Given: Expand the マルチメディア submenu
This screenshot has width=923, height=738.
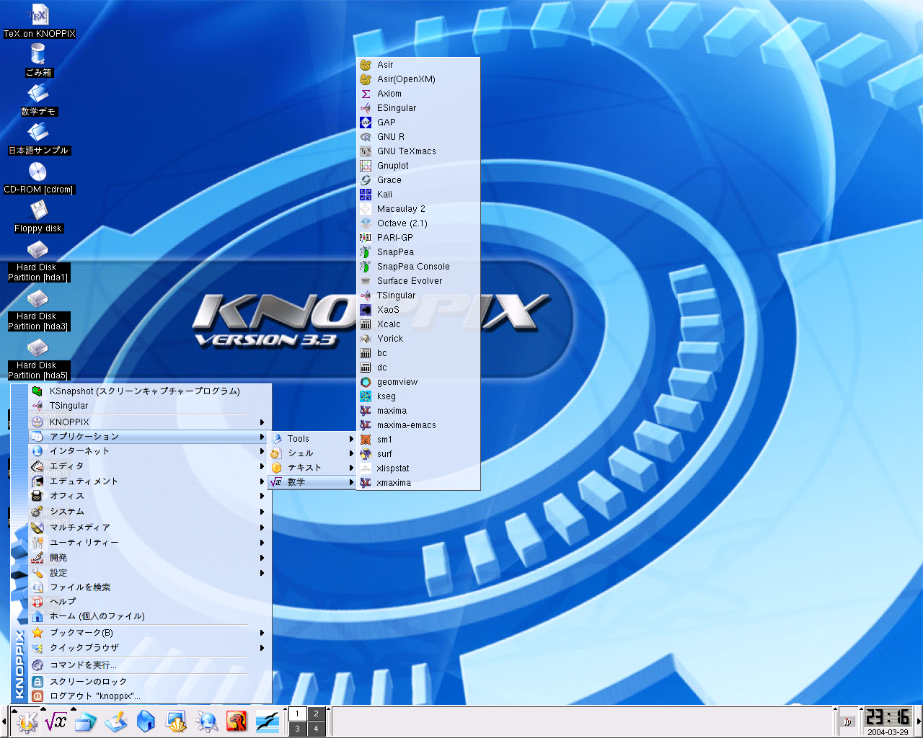Looking at the screenshot, I should pyautogui.click(x=149, y=528).
